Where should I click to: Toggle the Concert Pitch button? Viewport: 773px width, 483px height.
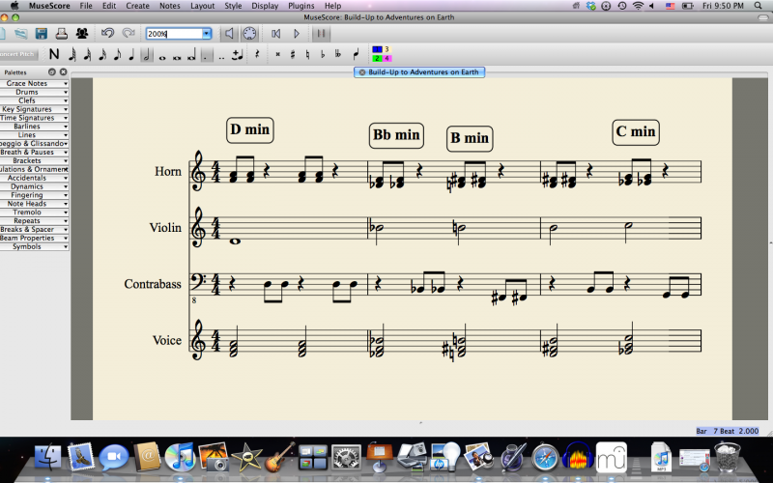pyautogui.click(x=17, y=54)
